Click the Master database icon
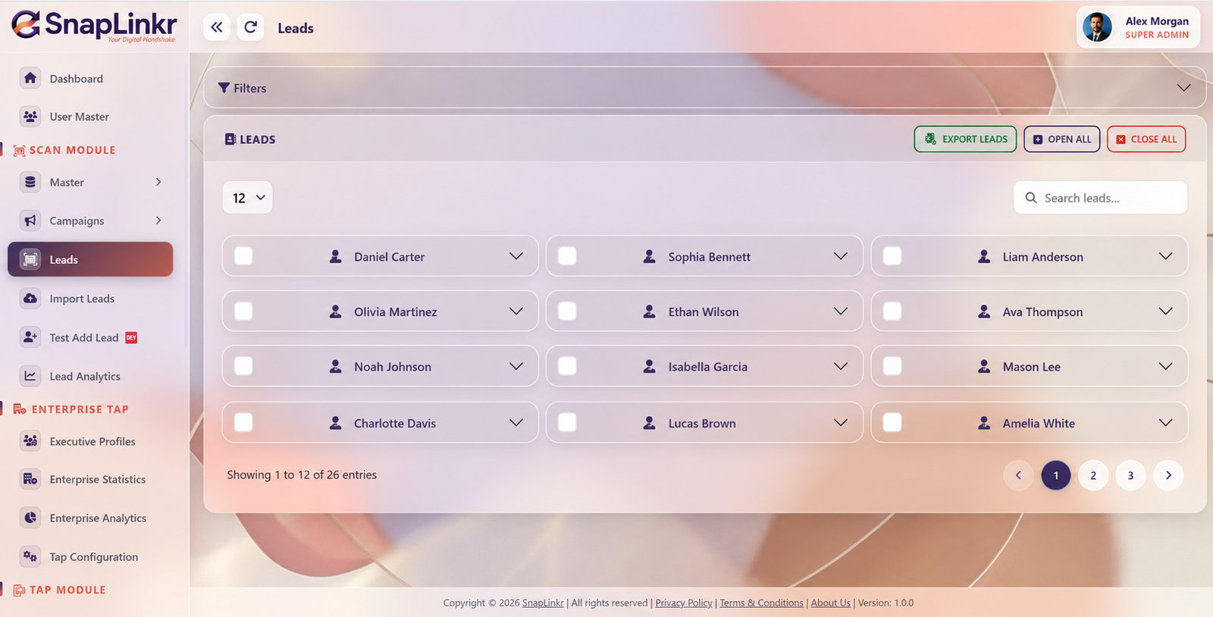This screenshot has height=617, width=1213. (x=30, y=182)
